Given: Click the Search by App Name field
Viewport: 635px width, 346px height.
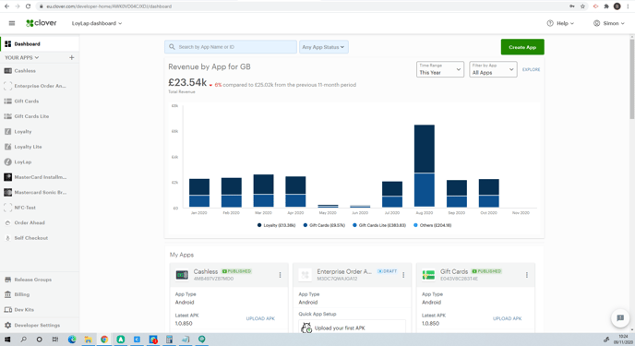Looking at the screenshot, I should coord(231,47).
